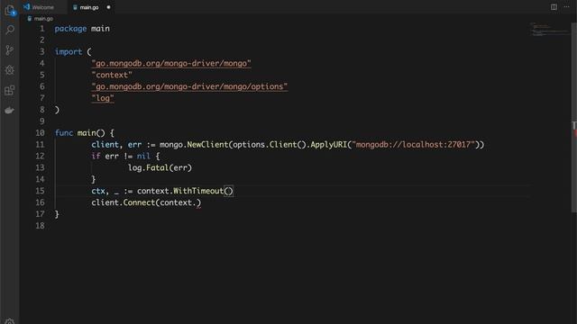Click "log.Fatal(err)" on line 13
This screenshot has height=324, width=577.
point(160,168)
